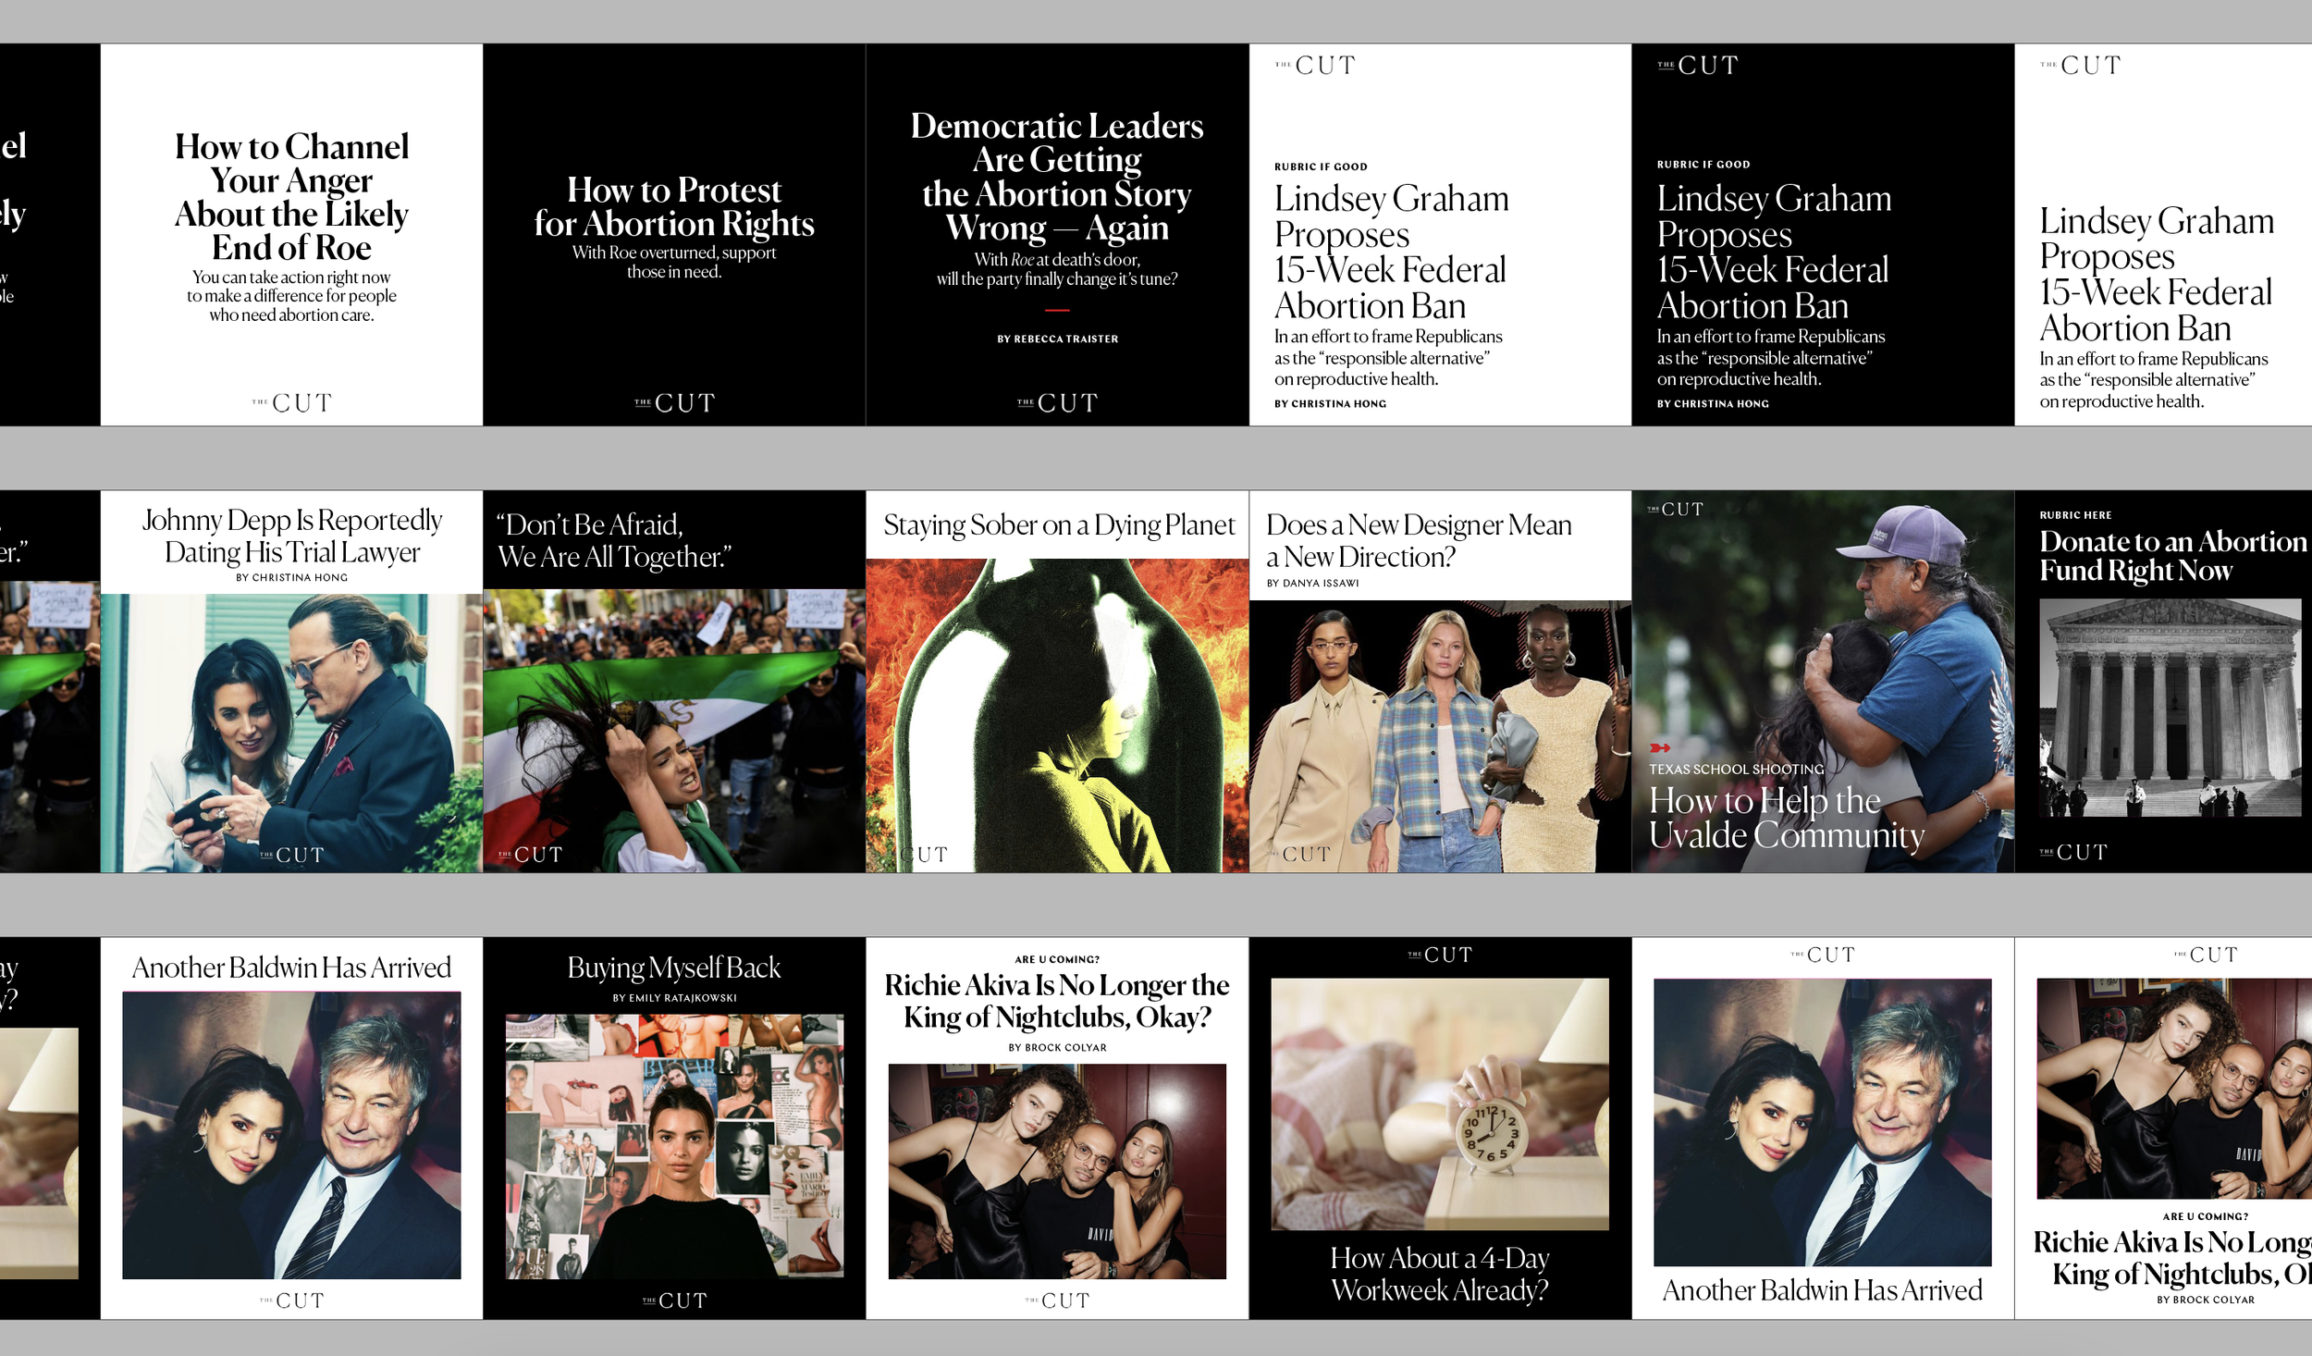Select The Cut logo over the Johnny Depp photo
This screenshot has width=2312, height=1356.
291,856
